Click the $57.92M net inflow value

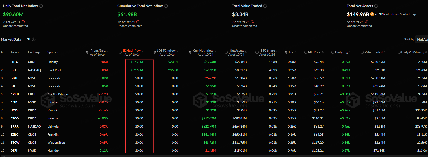pos(137,62)
